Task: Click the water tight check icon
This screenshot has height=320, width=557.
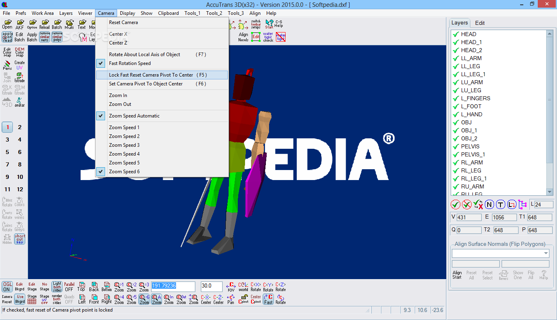Action: pos(268,37)
